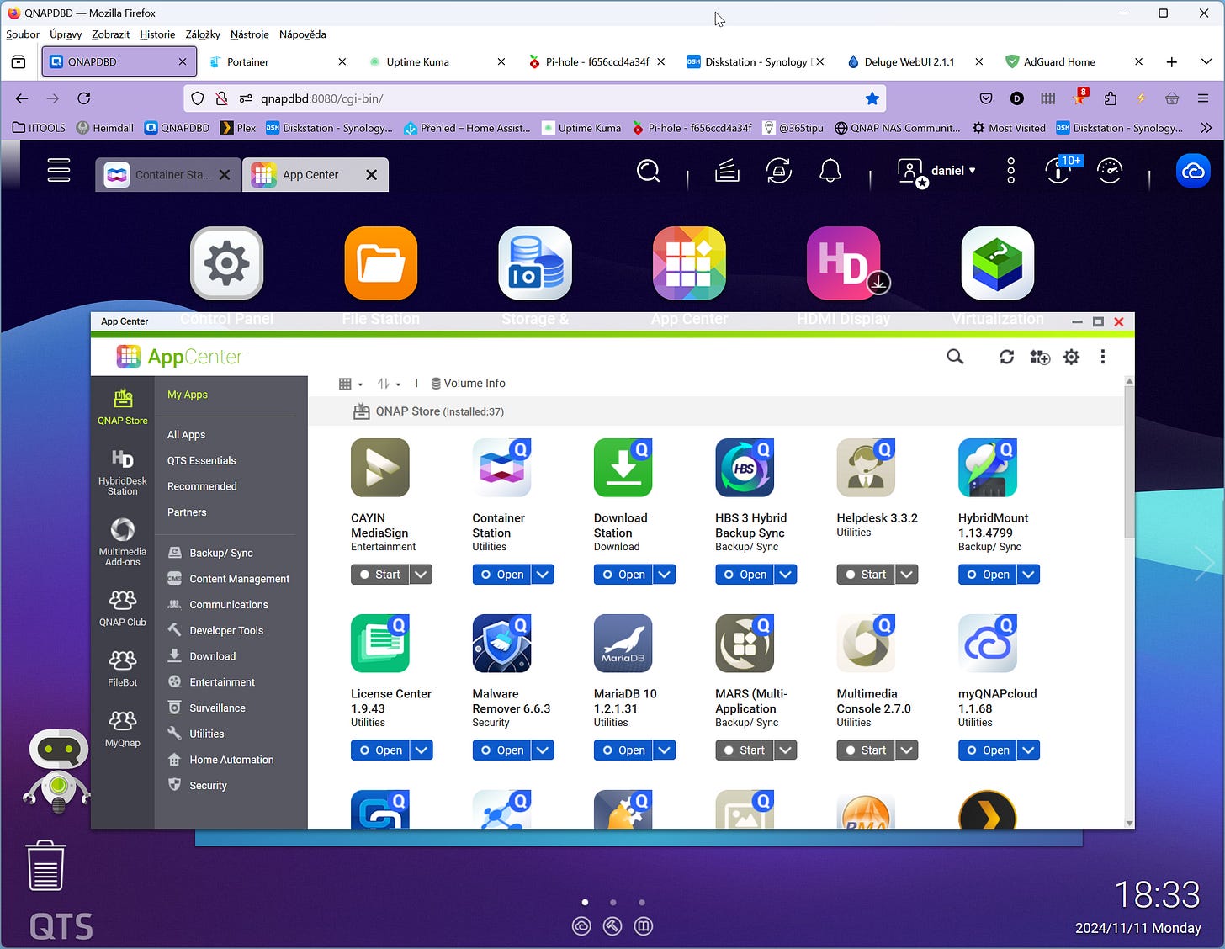This screenshot has width=1225, height=949.
Task: Click the Container Station app thumbnail
Action: point(501,468)
